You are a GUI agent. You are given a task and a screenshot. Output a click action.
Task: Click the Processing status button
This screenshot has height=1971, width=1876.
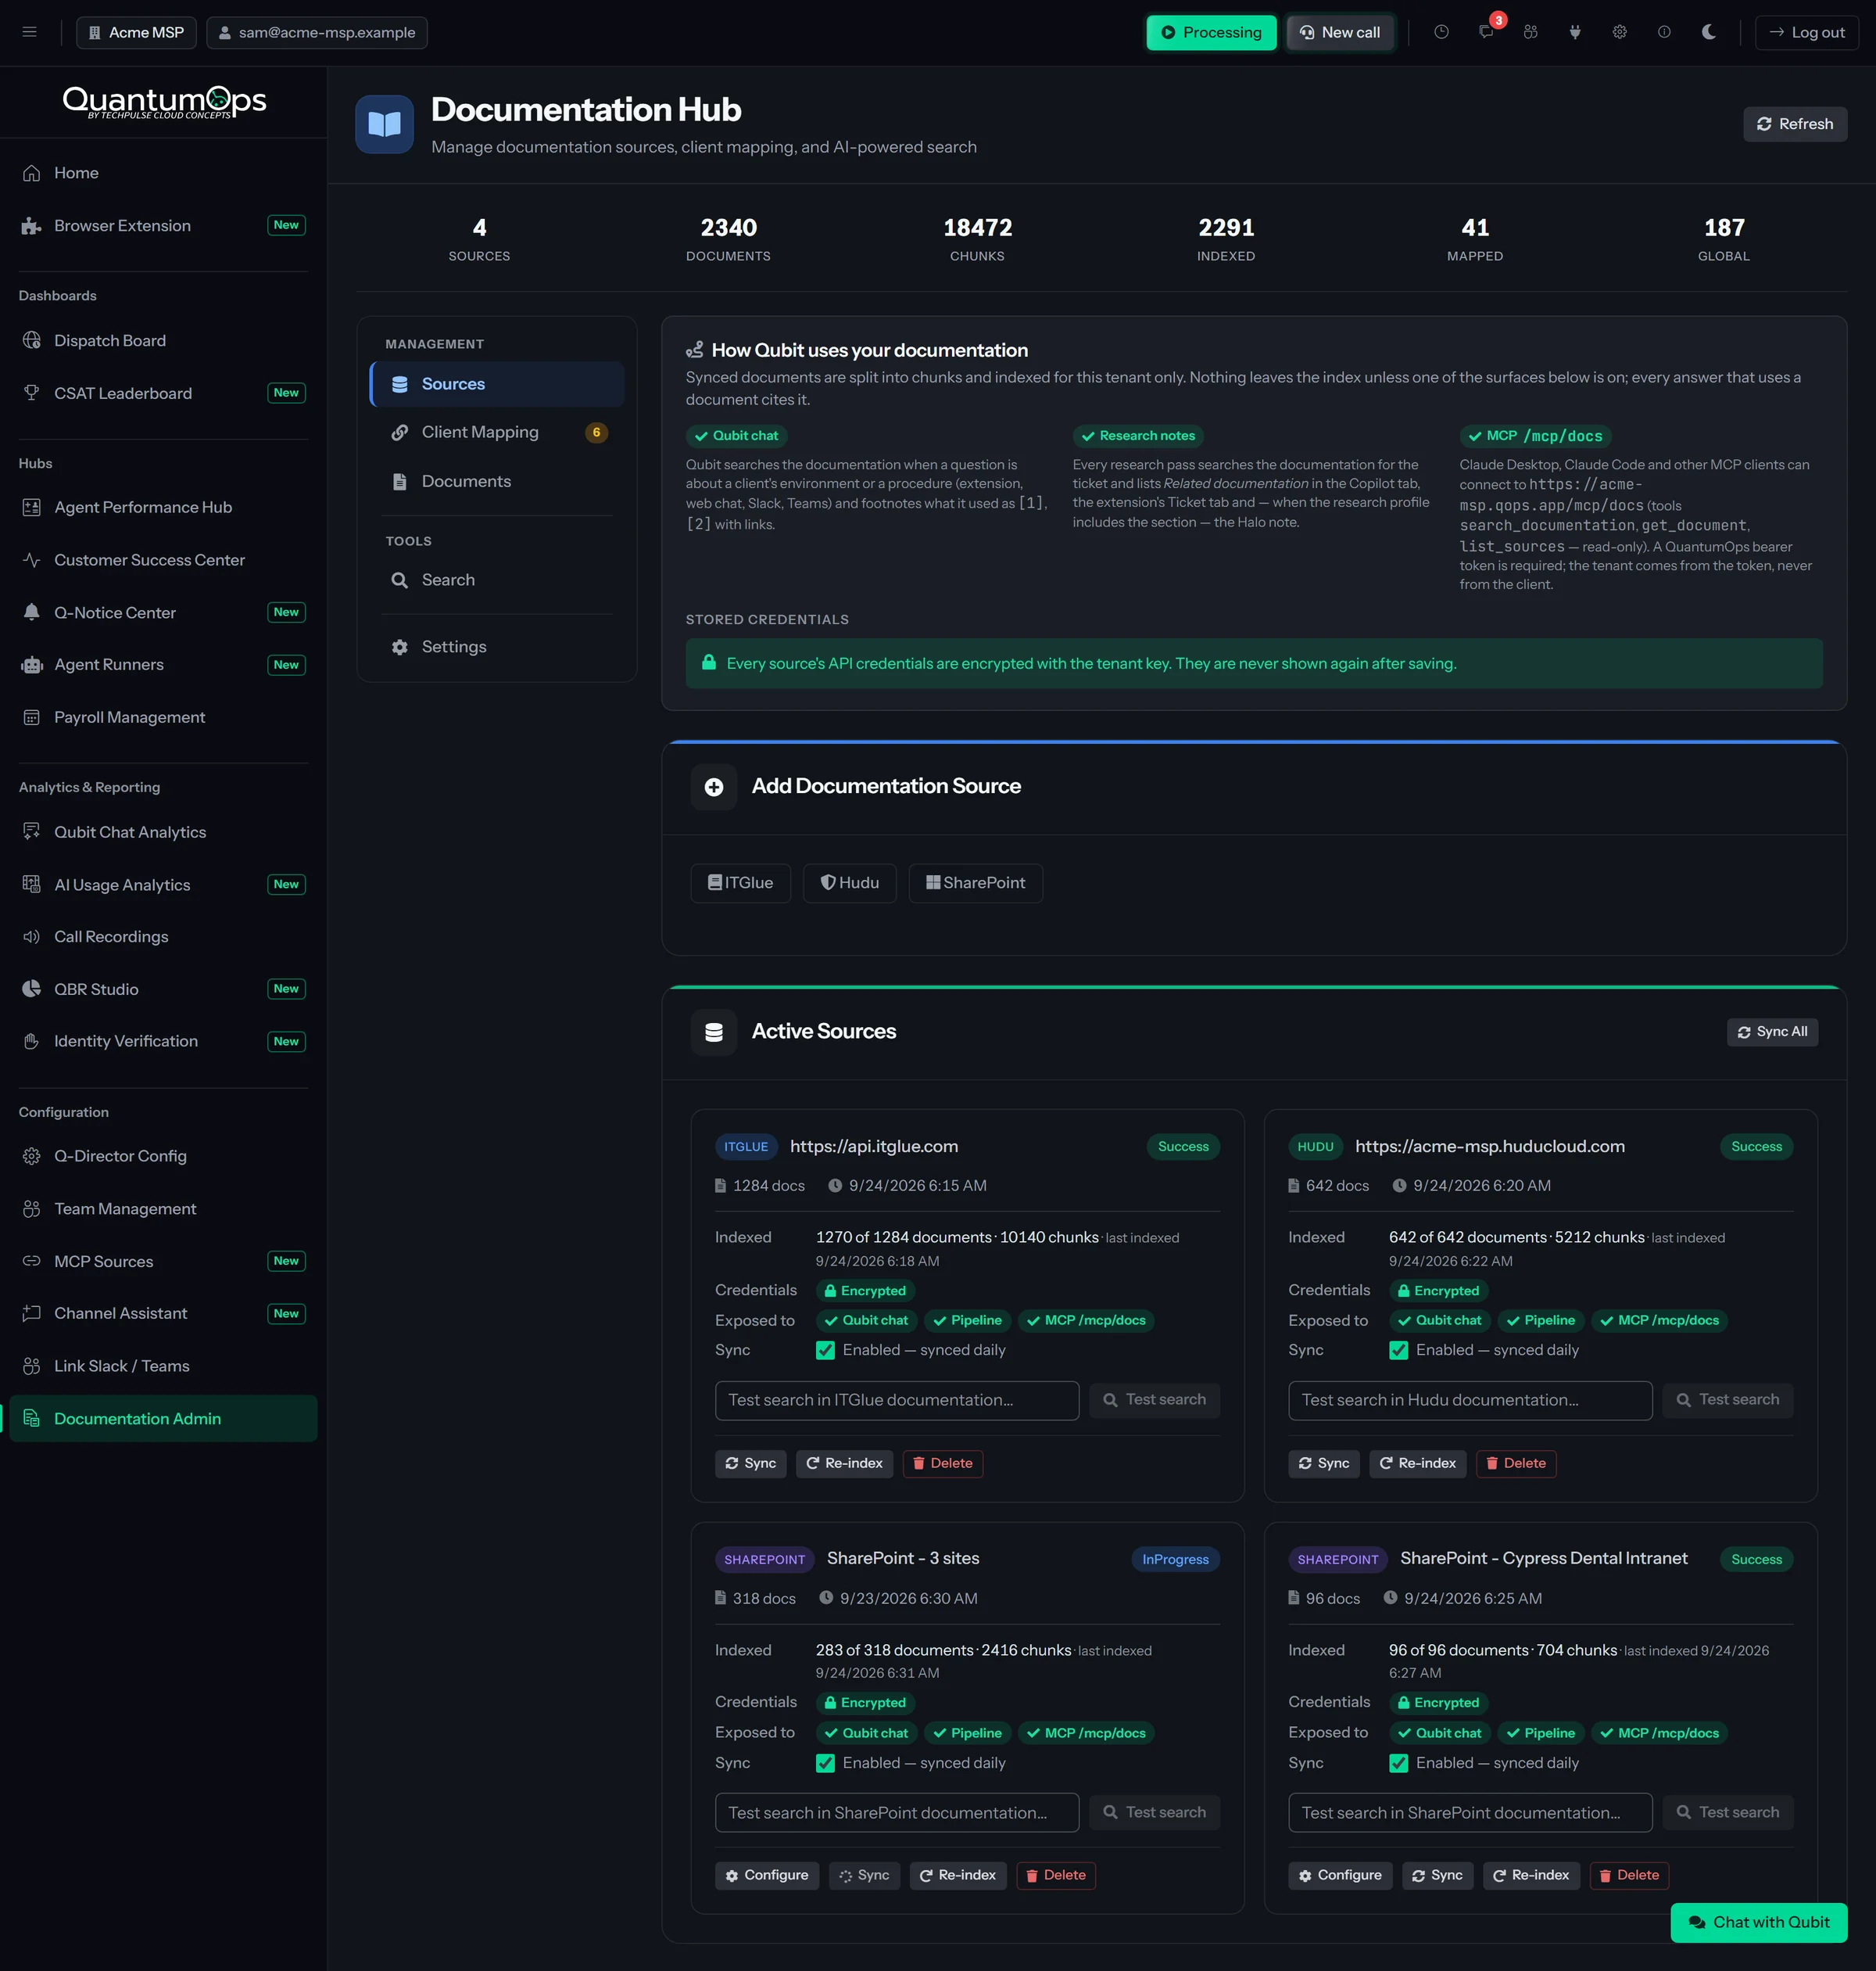point(1211,32)
